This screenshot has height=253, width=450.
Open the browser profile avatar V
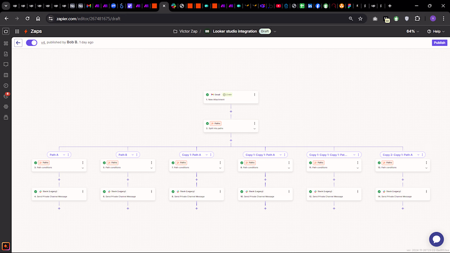[433, 19]
